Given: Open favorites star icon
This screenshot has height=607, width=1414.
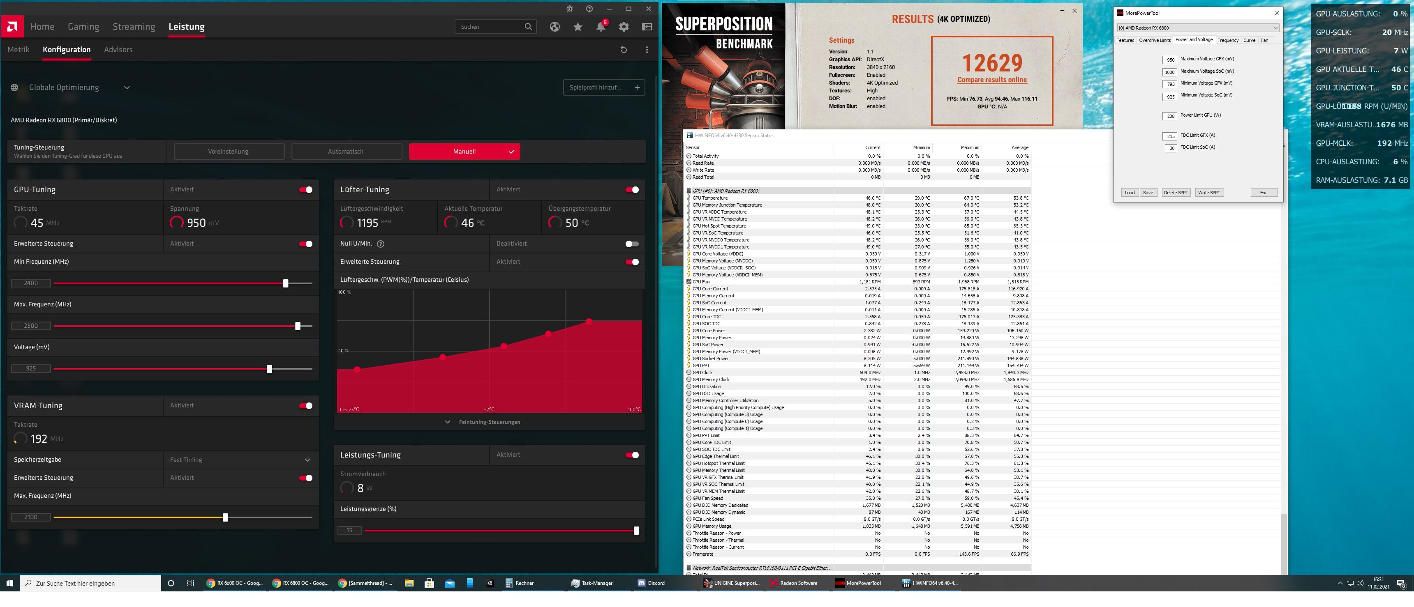Looking at the screenshot, I should coord(578,26).
